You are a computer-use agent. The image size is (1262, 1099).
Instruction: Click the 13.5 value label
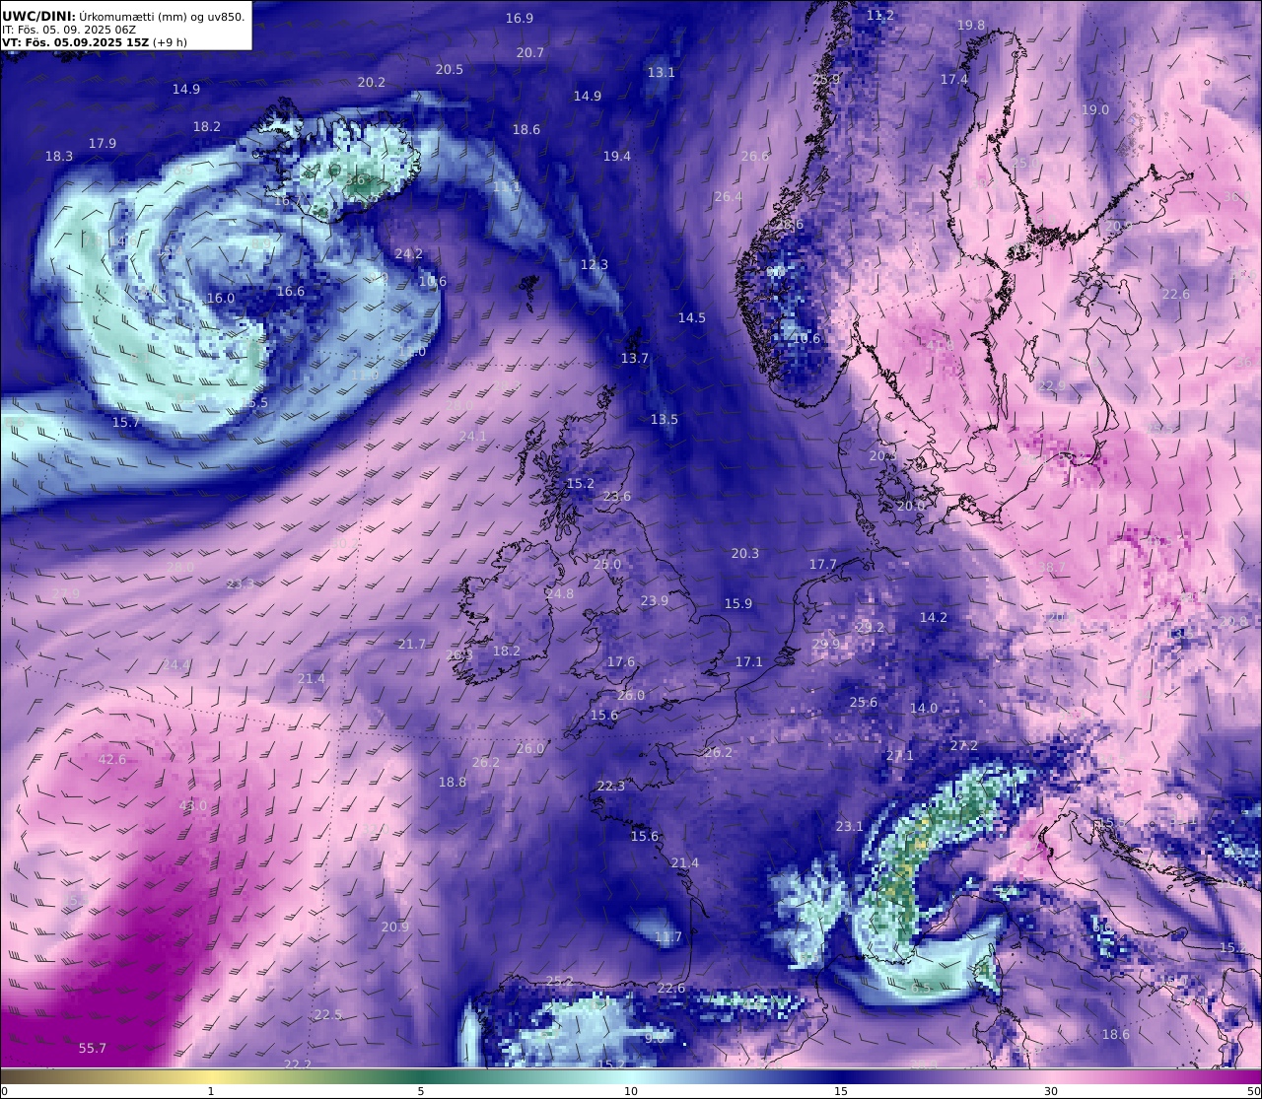(665, 419)
